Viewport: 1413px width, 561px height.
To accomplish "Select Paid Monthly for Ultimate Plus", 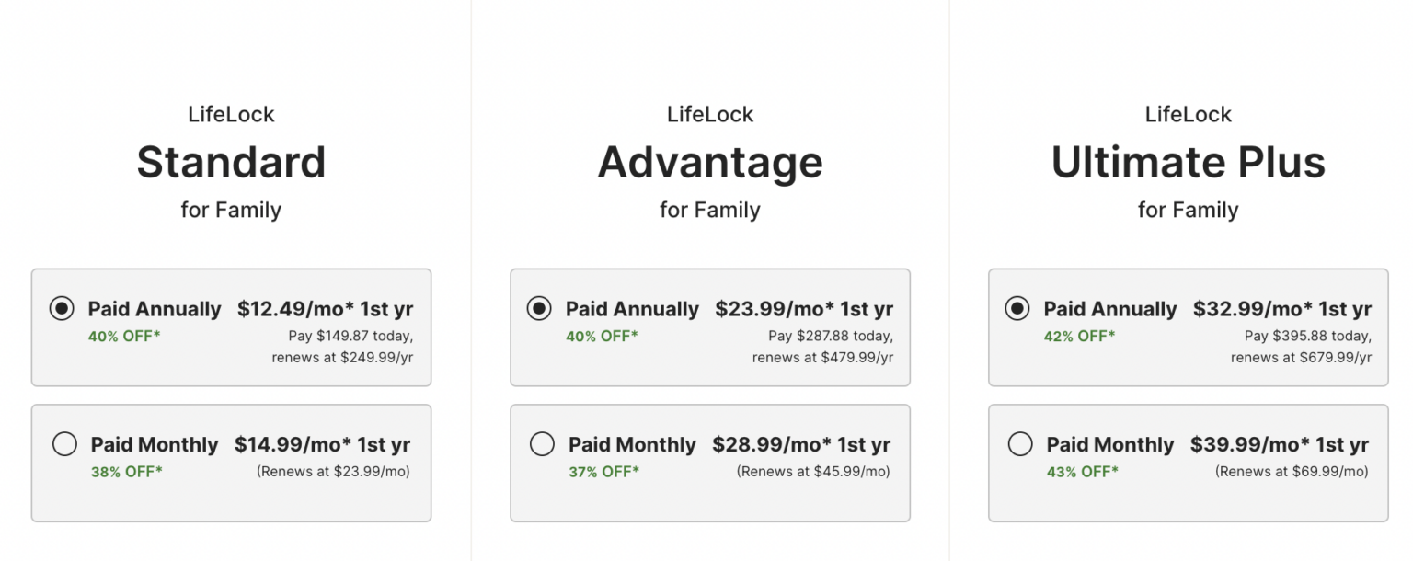I will point(1020,444).
